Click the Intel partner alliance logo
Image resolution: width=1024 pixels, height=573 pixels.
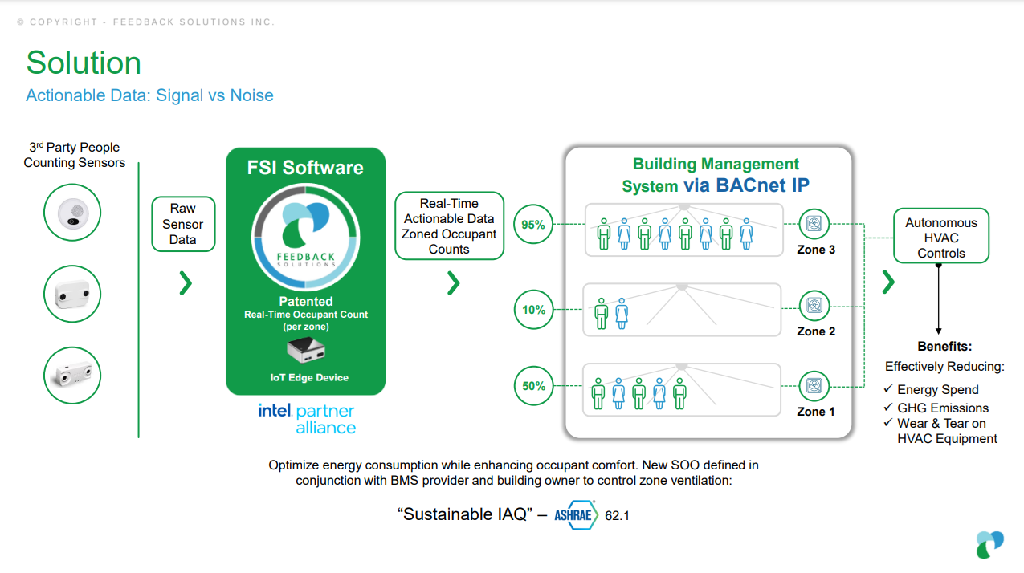click(307, 419)
